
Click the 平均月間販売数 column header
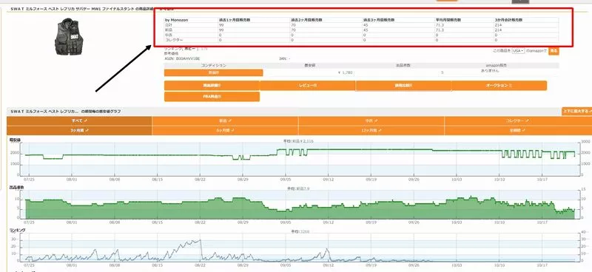click(x=448, y=20)
